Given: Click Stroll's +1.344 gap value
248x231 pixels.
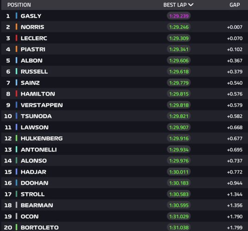Looking at the screenshot, I should point(235,194).
